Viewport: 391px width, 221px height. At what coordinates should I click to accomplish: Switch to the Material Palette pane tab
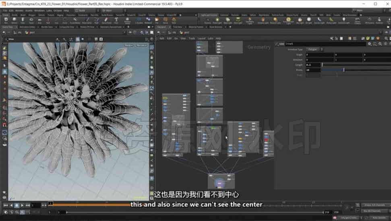[x=196, y=27]
